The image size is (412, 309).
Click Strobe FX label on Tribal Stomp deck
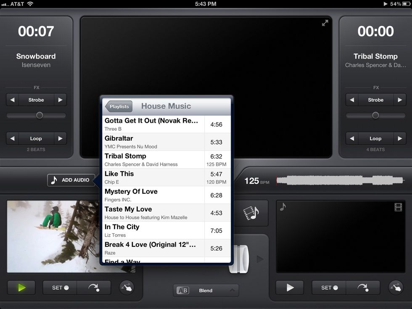(376, 100)
